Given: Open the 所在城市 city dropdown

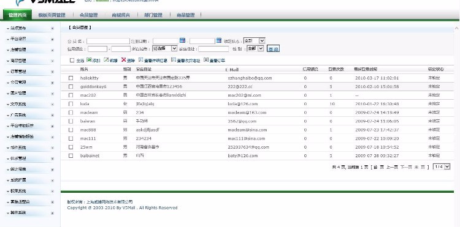Looking at the screenshot, I should [165, 48].
